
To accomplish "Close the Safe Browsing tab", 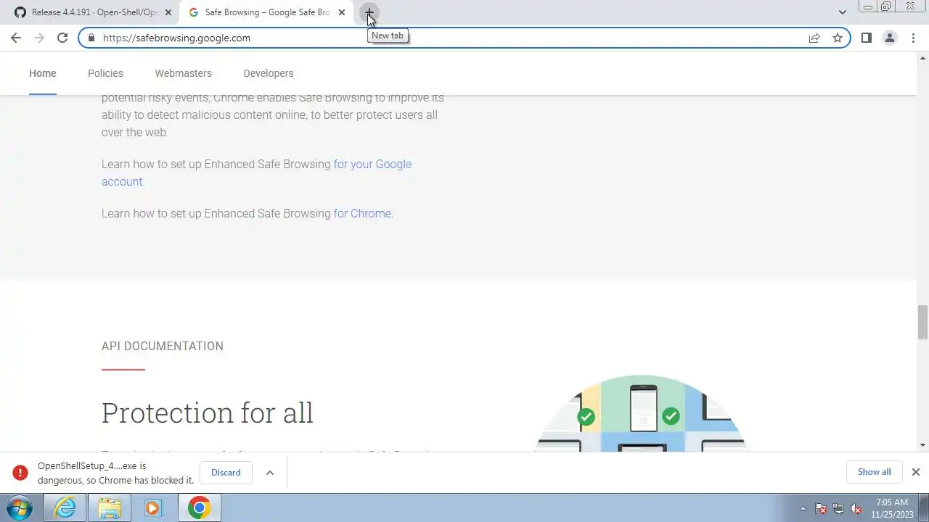I will [x=341, y=12].
